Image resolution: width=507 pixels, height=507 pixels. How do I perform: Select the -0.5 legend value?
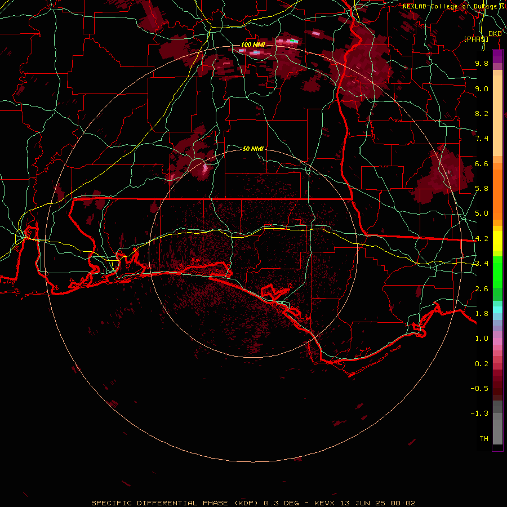pos(479,389)
